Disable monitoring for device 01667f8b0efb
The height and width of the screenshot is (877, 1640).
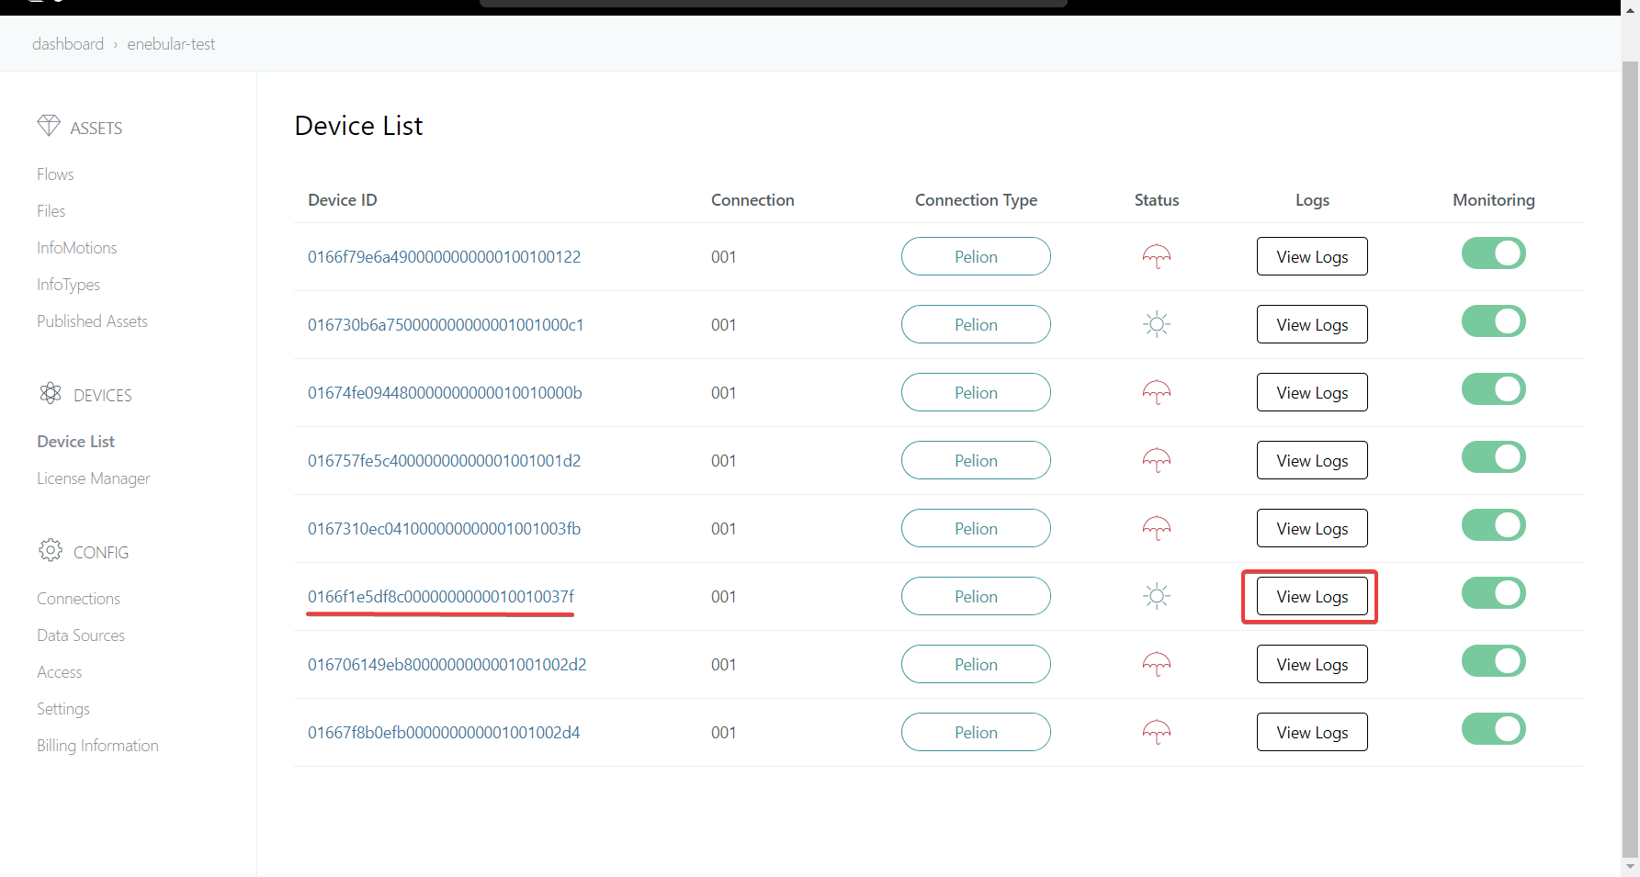pos(1493,728)
